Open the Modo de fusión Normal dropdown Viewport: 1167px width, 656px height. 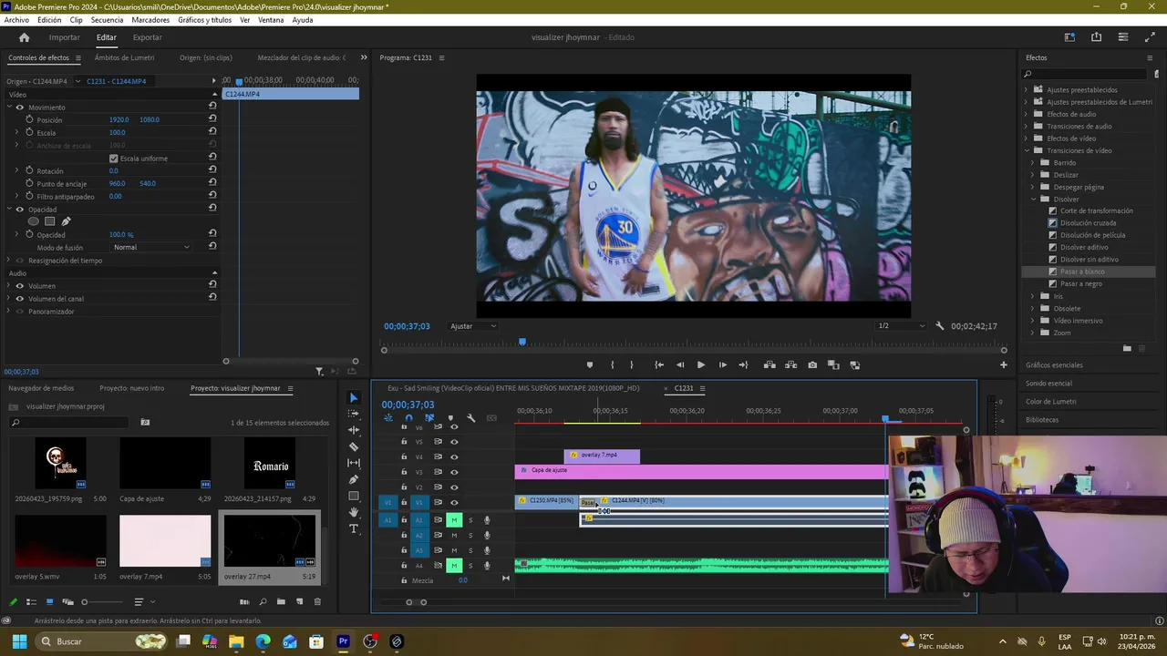[x=151, y=247]
